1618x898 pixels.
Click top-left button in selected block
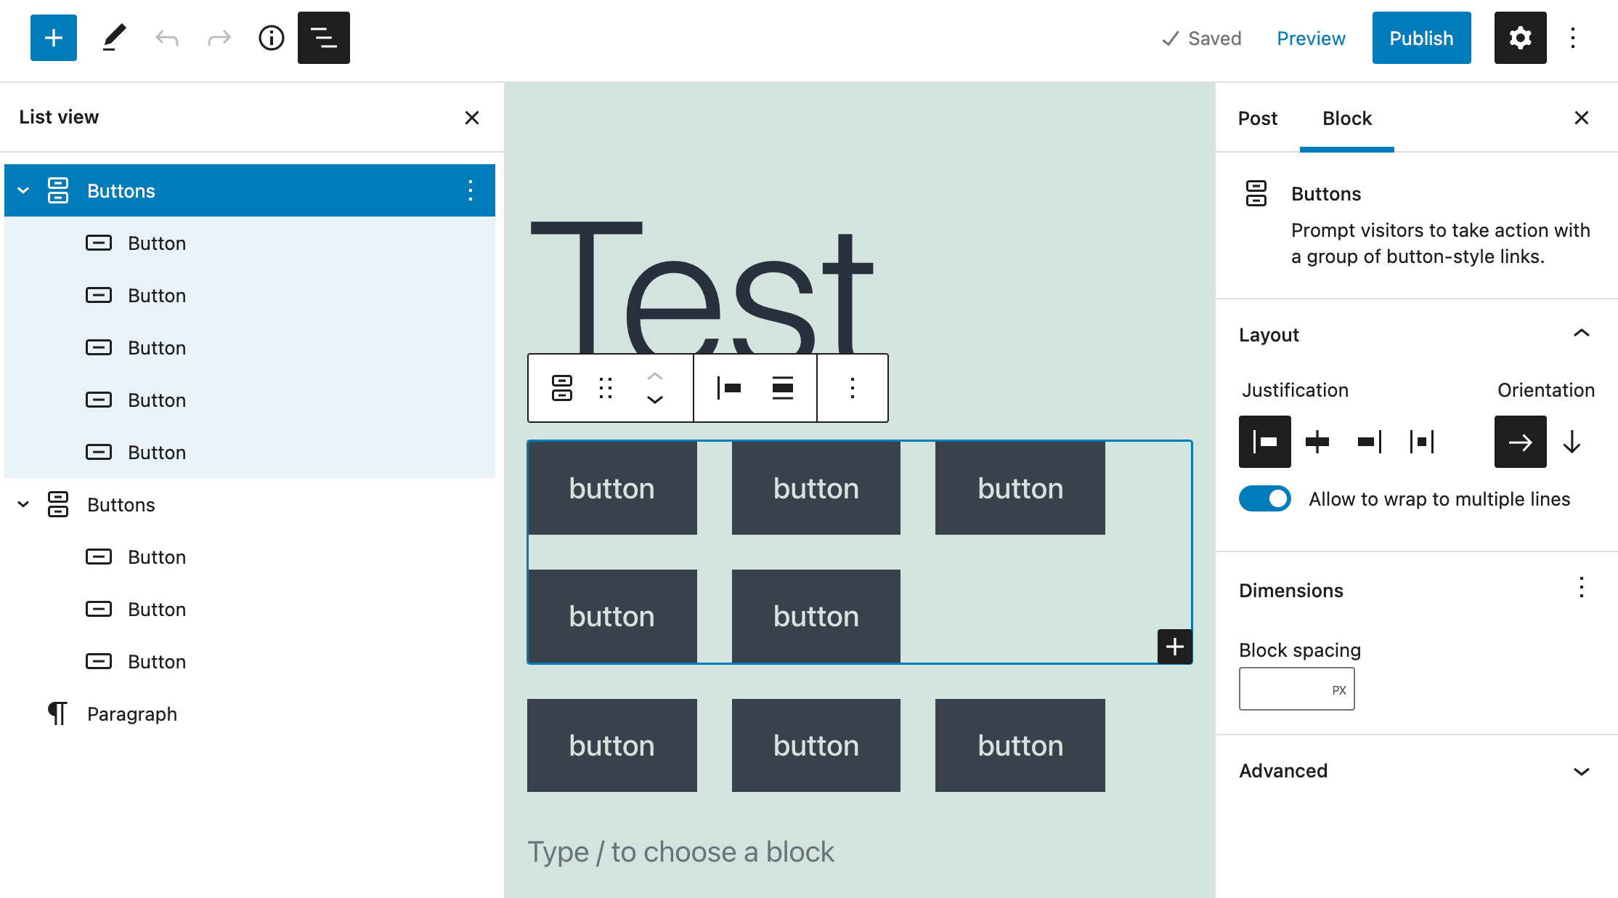(x=612, y=488)
